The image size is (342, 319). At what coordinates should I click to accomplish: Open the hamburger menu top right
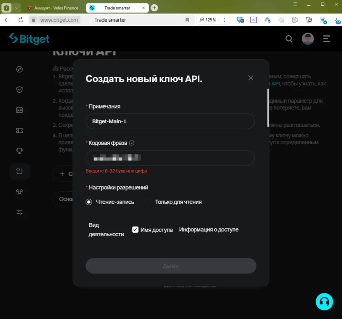pos(326,39)
